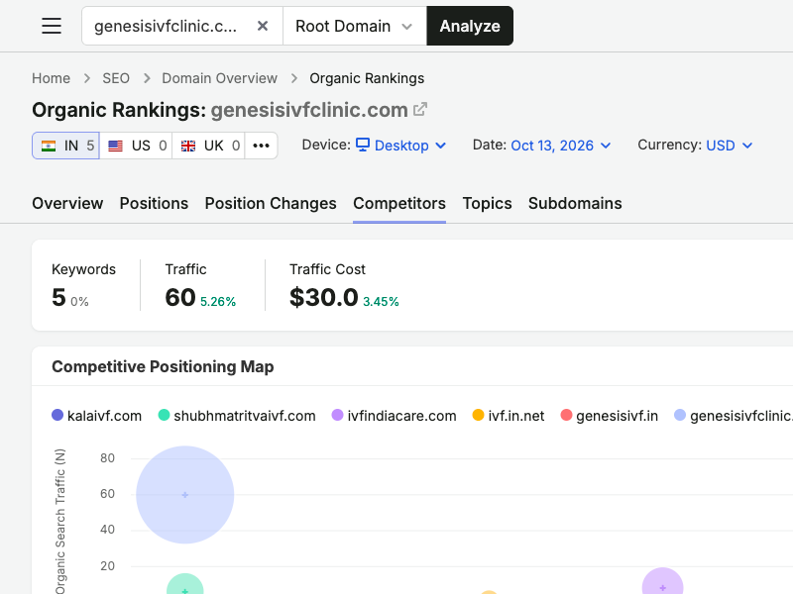Go to Home breadcrumb
This screenshot has height=594, width=793.
52,78
